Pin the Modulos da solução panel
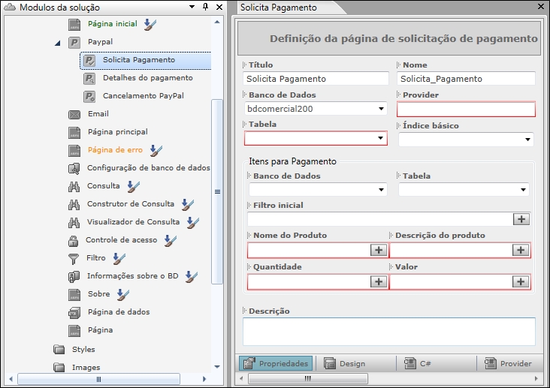The image size is (550, 388). [x=206, y=7]
